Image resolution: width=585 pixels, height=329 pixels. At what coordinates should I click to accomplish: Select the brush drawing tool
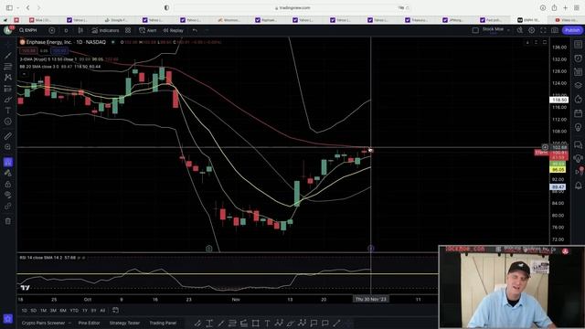pyautogui.click(x=8, y=100)
